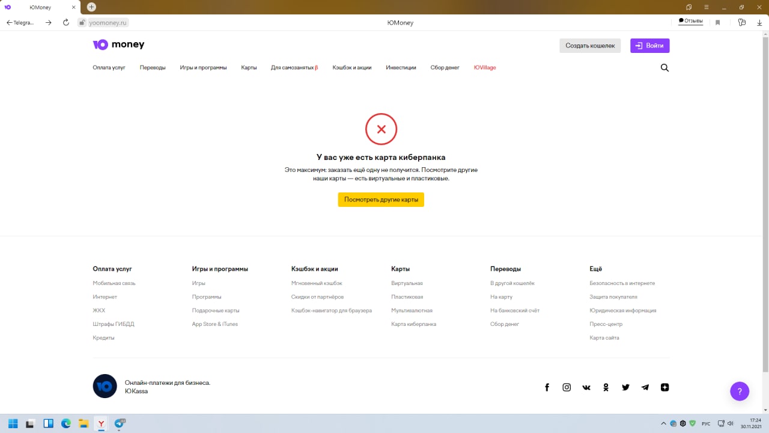Open browser downloads arrow icon
The image size is (769, 433).
pos(759,22)
